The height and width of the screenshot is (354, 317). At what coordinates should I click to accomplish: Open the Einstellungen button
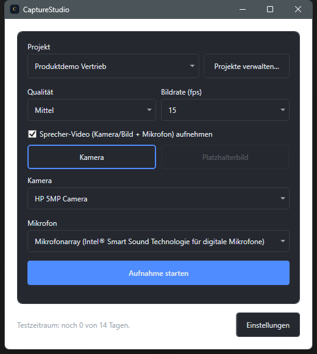tap(268, 325)
